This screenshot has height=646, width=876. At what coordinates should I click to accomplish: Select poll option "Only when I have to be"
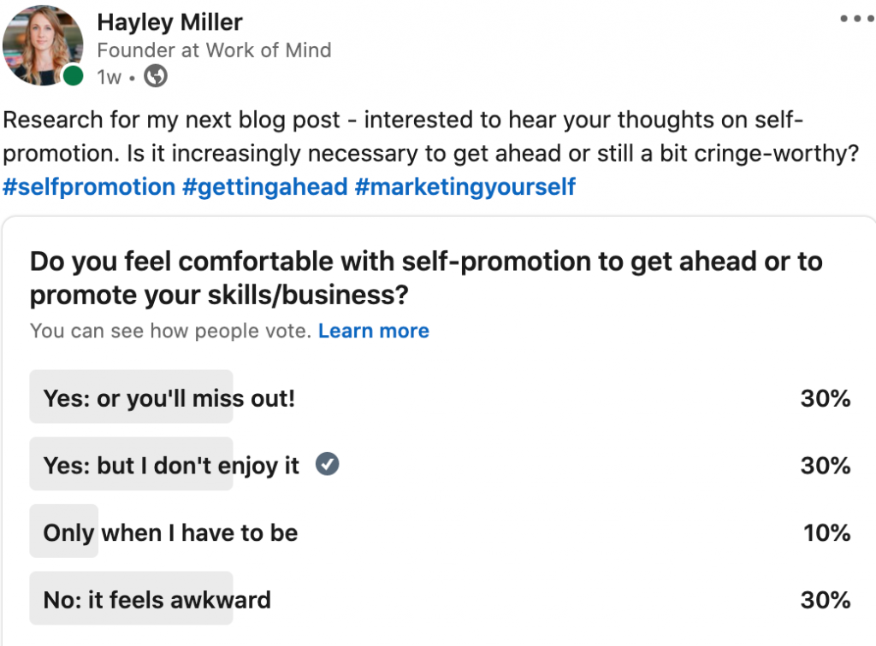pyautogui.click(x=170, y=533)
